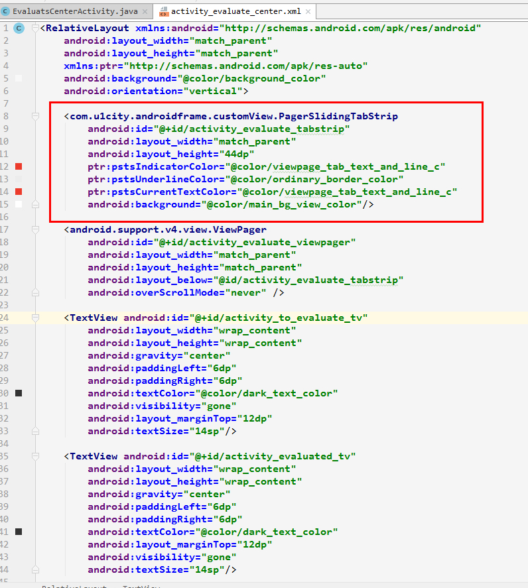Click layout_marginTop="12dp" on line 42

180,544
